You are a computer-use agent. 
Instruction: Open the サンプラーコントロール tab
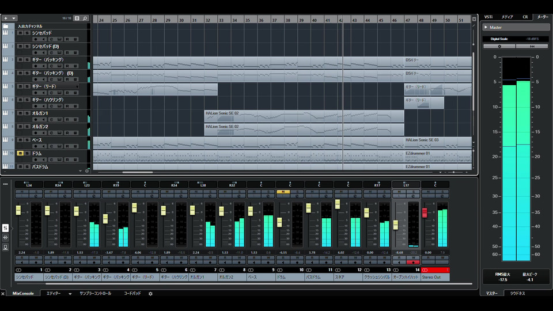click(x=94, y=294)
